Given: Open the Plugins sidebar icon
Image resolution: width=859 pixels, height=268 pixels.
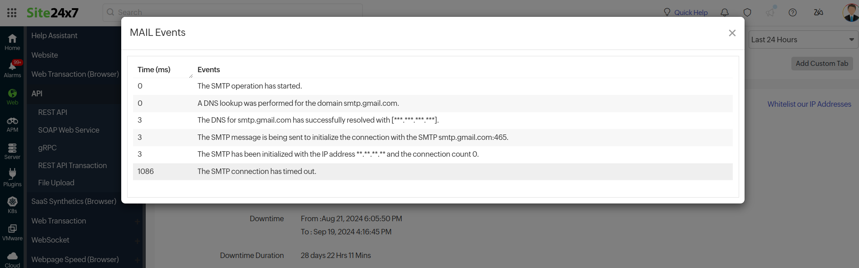Looking at the screenshot, I should pyautogui.click(x=12, y=178).
